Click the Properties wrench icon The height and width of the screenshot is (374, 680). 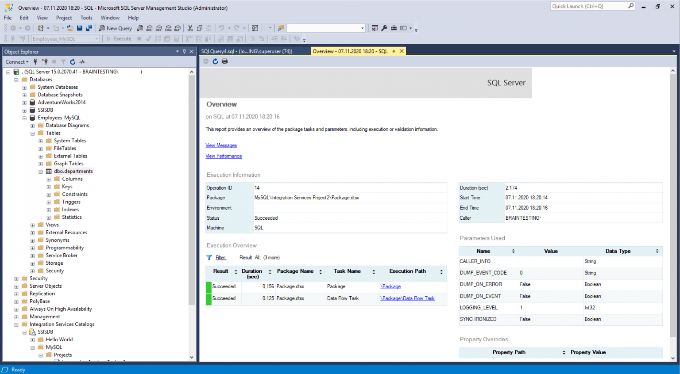coord(384,28)
